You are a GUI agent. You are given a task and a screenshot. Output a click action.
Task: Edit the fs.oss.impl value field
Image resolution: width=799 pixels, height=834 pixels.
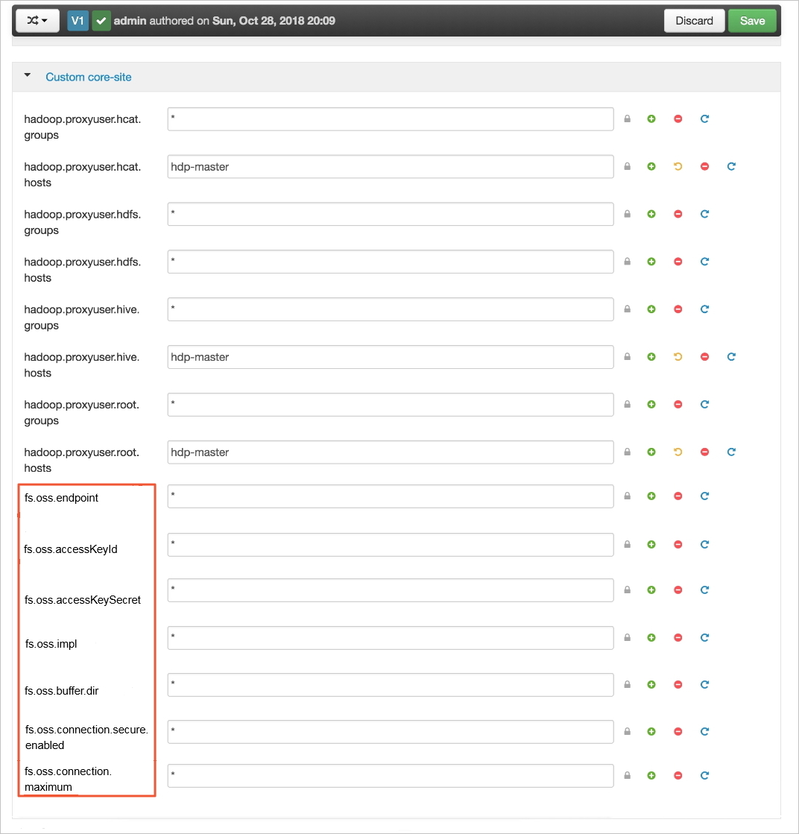(391, 638)
